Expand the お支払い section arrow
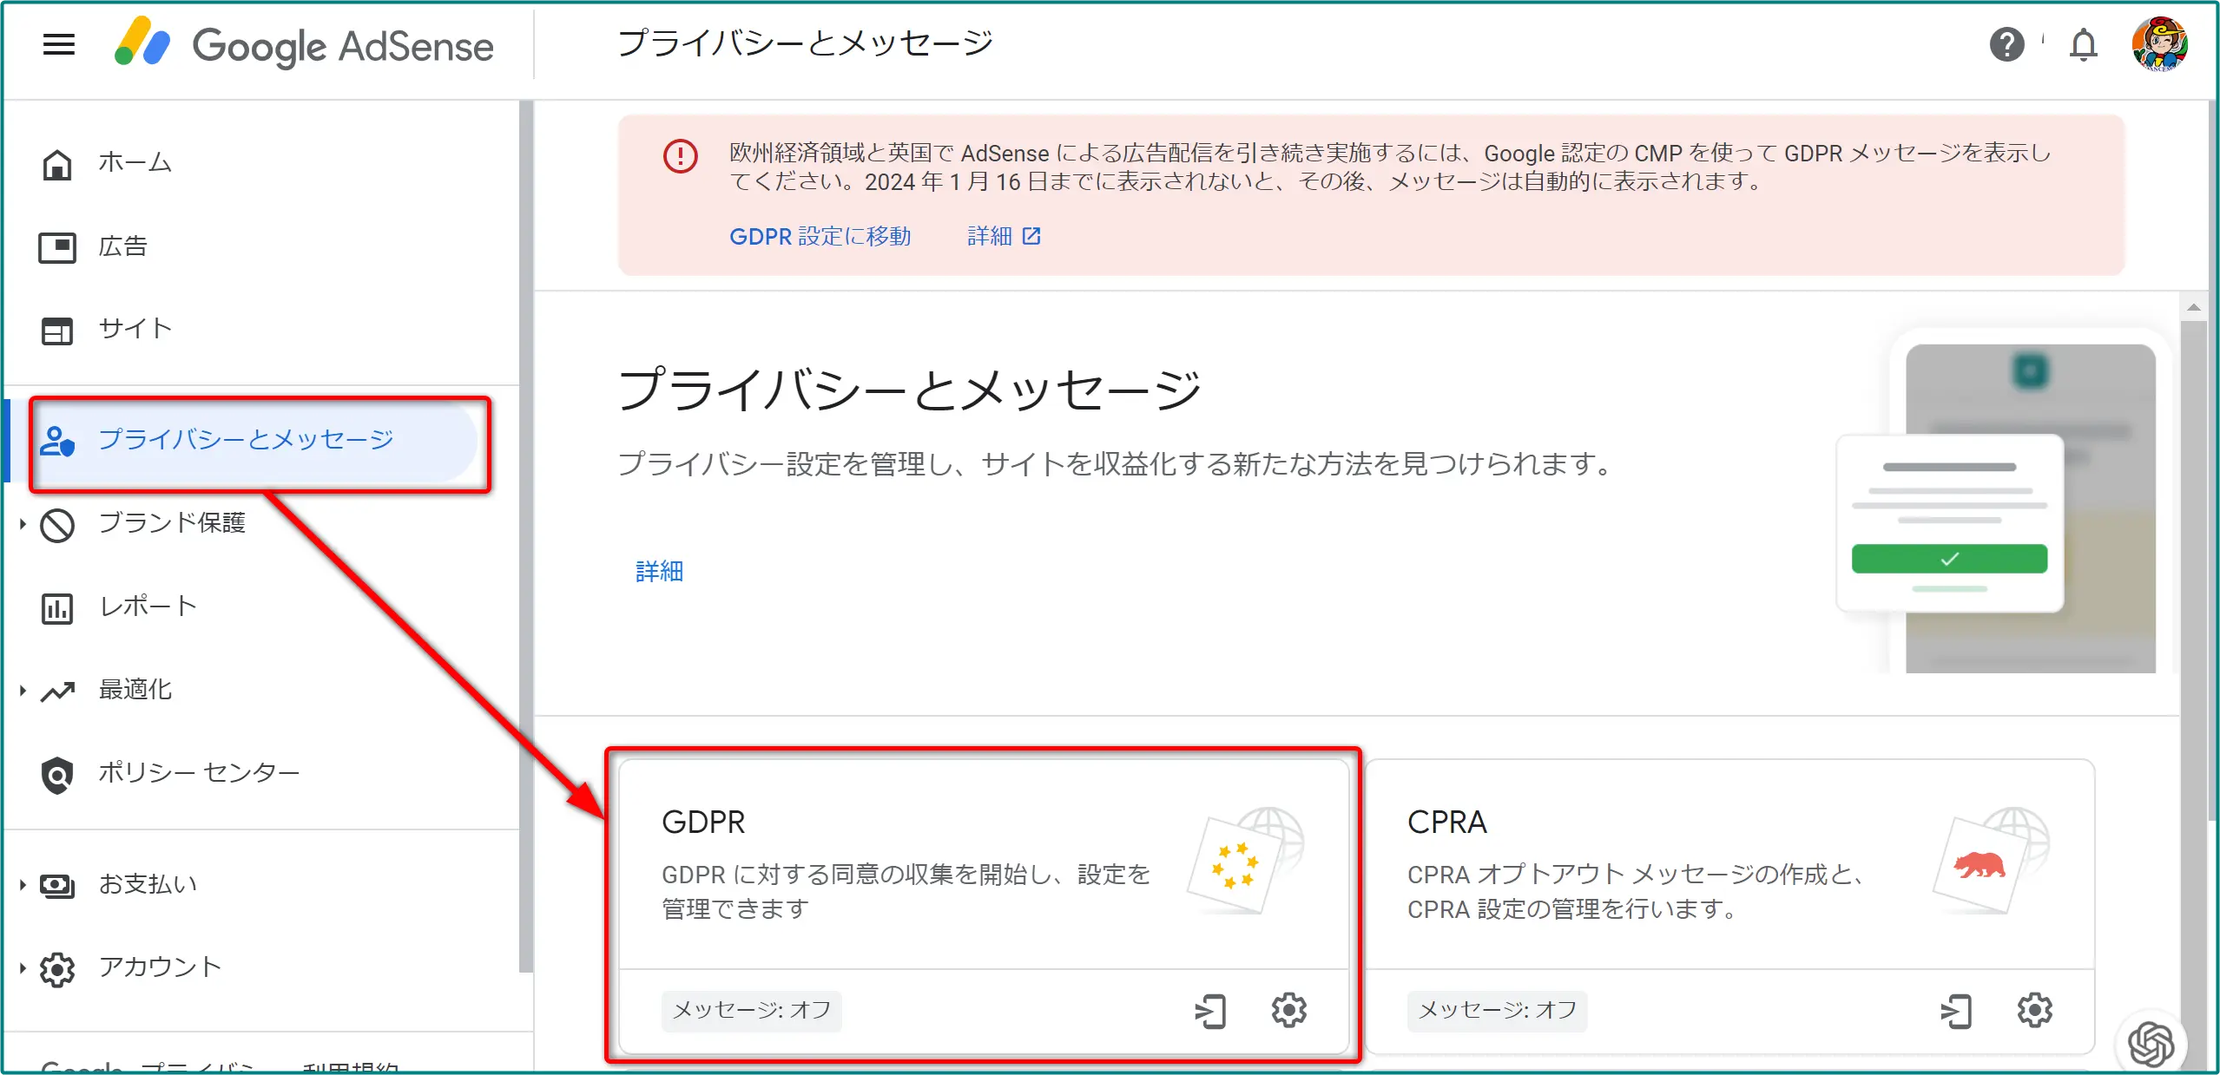Screen dimensions: 2220x1075 pos(23,885)
